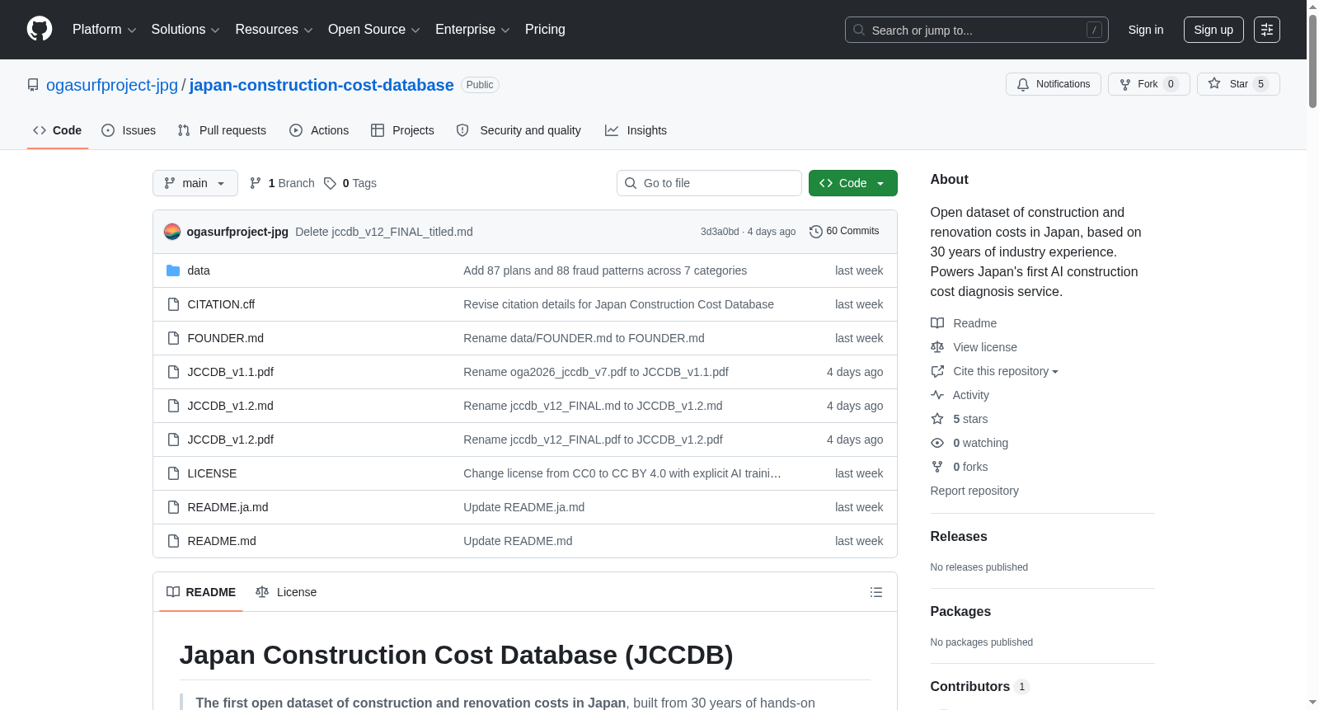
Task: Click the ogasurfproject-jpg avatar in commit row
Action: coord(172,232)
